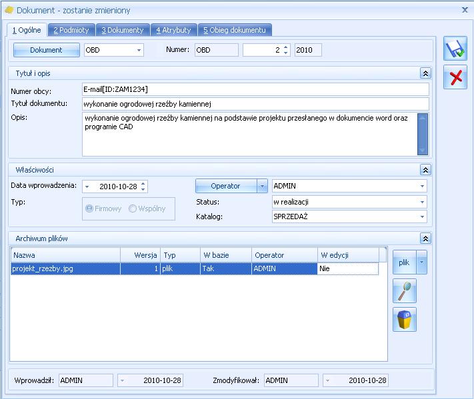474x399 pixels.
Task: Collapse the Archiwum plików section
Action: (x=425, y=238)
